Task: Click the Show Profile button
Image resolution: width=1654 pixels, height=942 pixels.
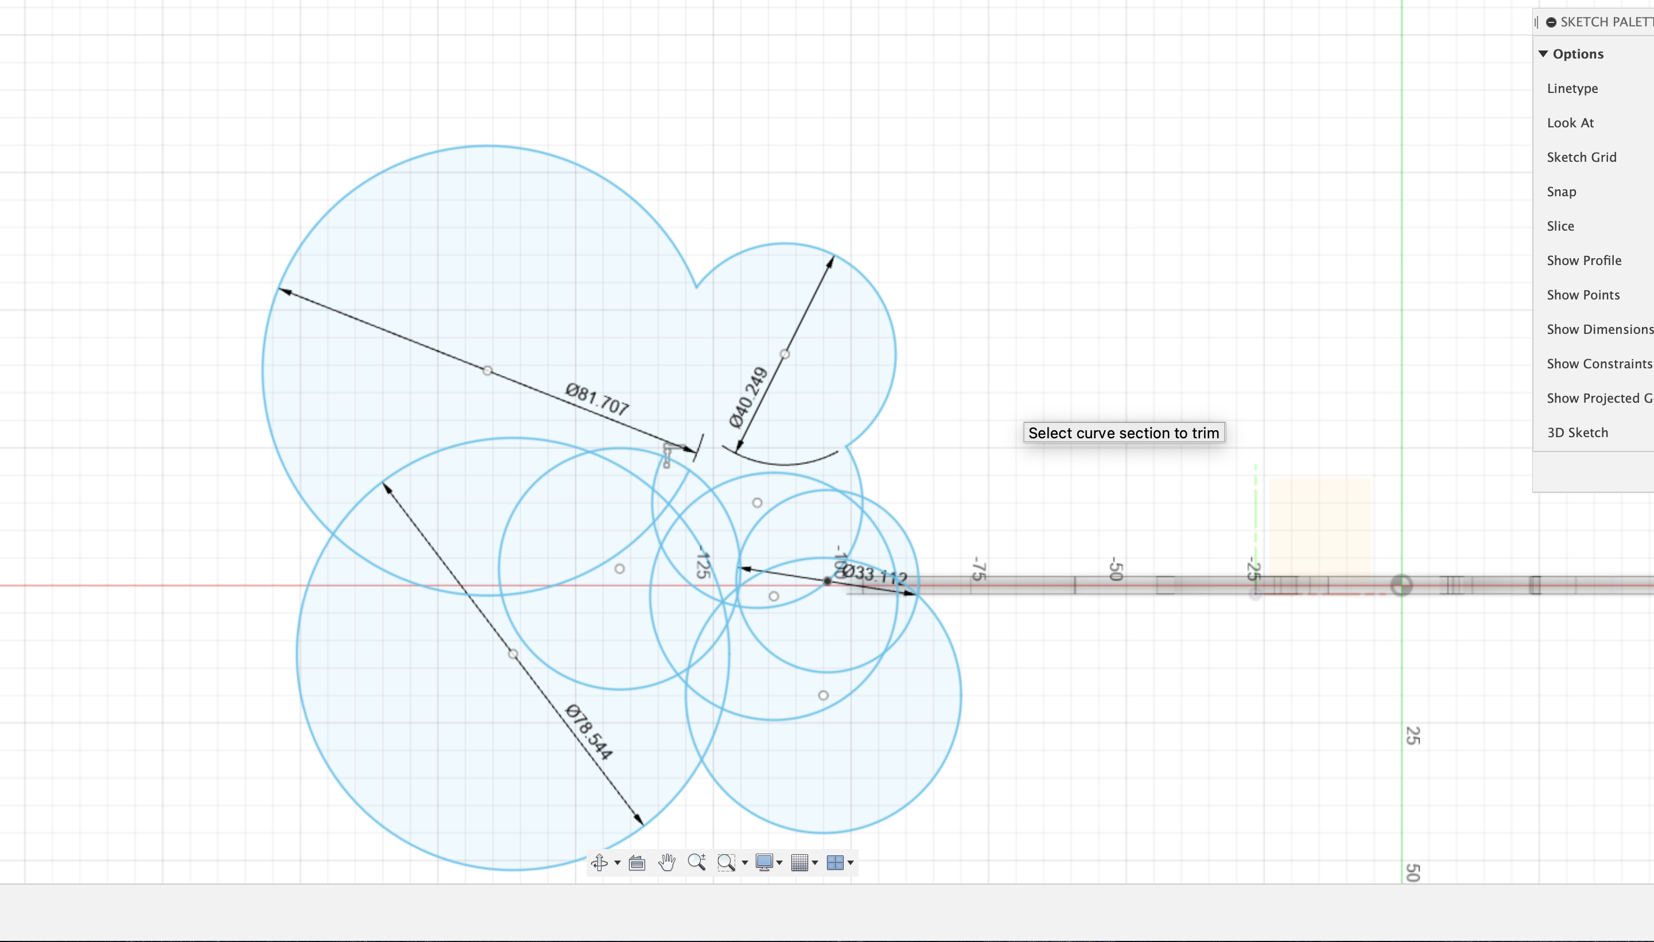Action: point(1585,260)
